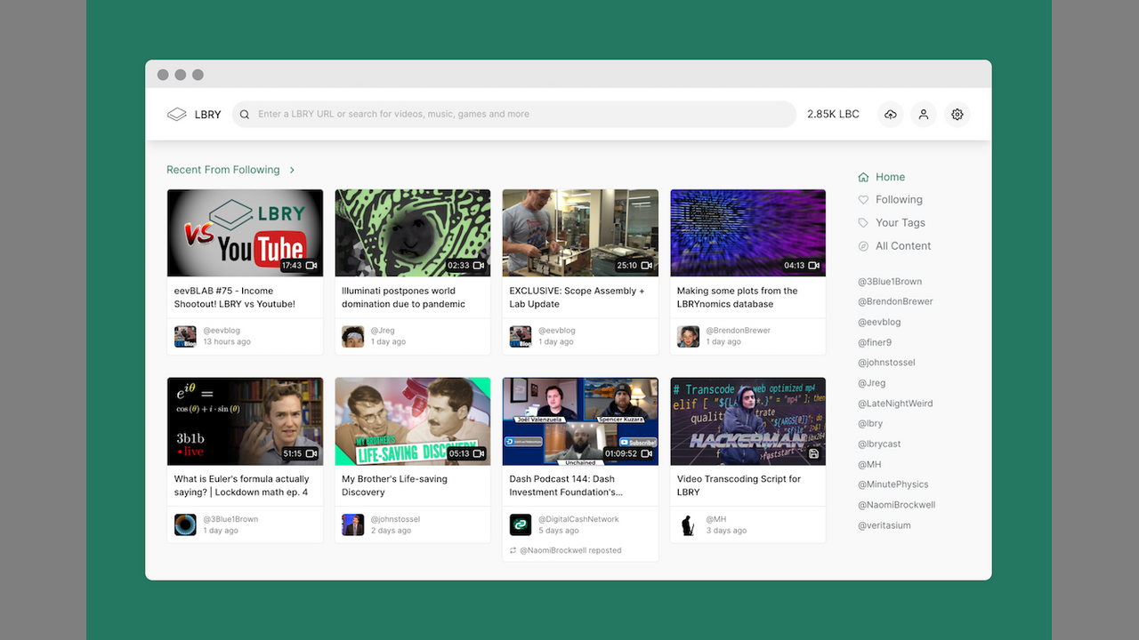Click the @DigitalCashNetwork channel avatar icon
Viewport: 1139px width, 640px height.
(x=521, y=524)
